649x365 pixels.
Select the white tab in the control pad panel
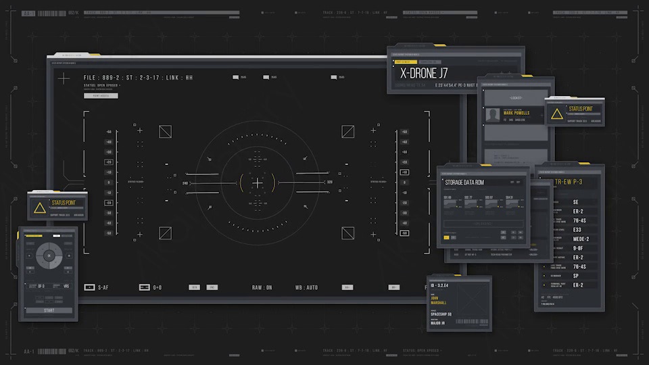point(57,236)
